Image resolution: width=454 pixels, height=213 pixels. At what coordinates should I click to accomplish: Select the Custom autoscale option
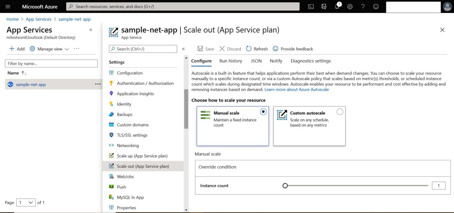point(340,112)
